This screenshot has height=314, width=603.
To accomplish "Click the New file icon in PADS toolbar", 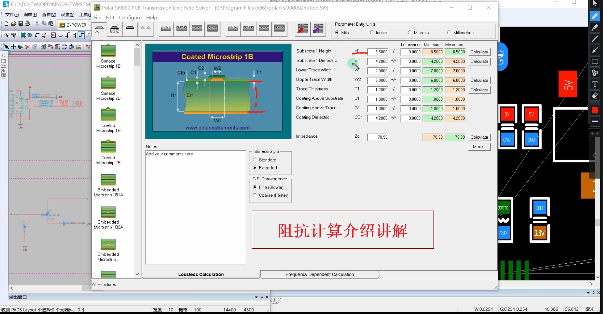I will 6,23.
